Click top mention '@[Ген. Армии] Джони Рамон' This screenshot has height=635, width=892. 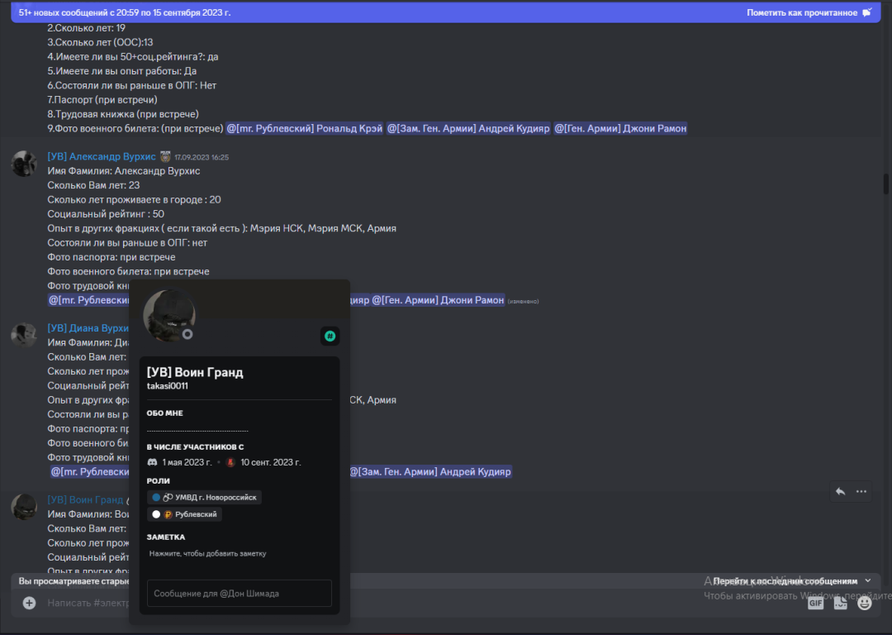tap(620, 129)
